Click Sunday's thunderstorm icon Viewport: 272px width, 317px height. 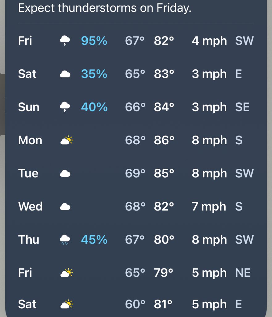point(65,107)
